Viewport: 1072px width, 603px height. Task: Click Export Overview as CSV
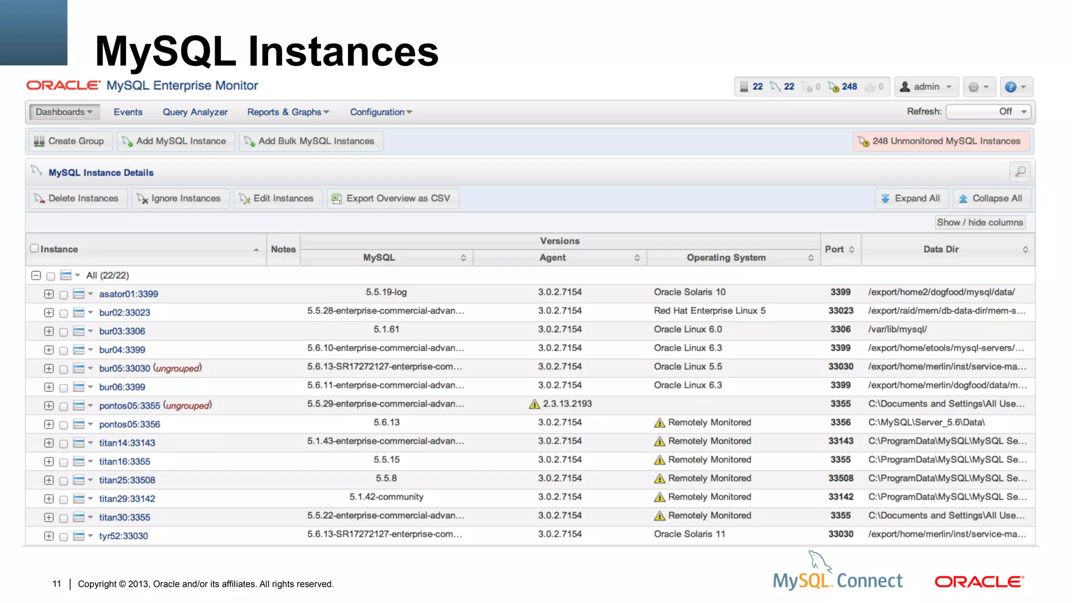pyautogui.click(x=393, y=198)
